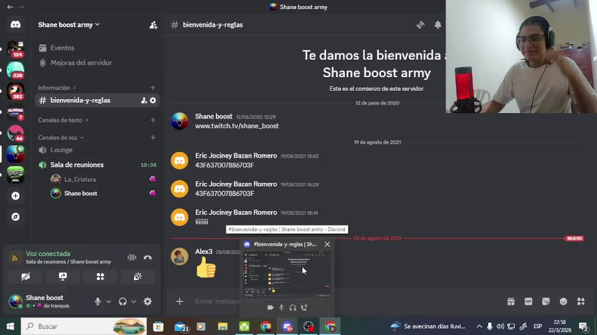
Task: Open user settings gear icon
Action: [x=148, y=301]
